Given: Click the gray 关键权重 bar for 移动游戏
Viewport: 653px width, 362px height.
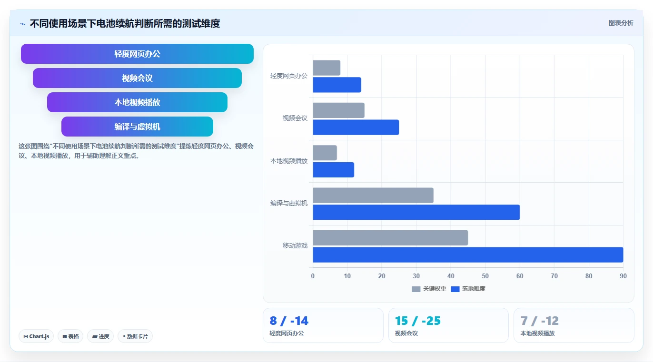Looking at the screenshot, I should (390, 238).
